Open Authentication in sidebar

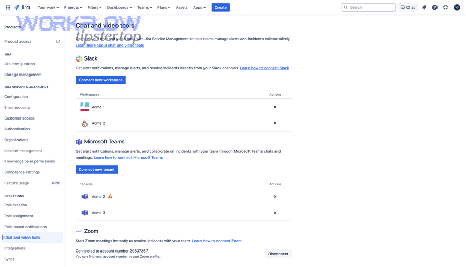[x=17, y=129]
